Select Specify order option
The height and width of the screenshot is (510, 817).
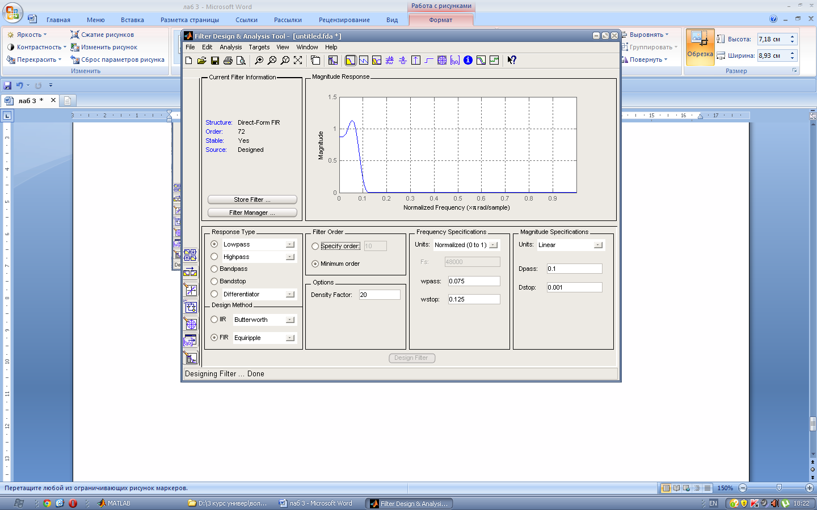pos(315,246)
